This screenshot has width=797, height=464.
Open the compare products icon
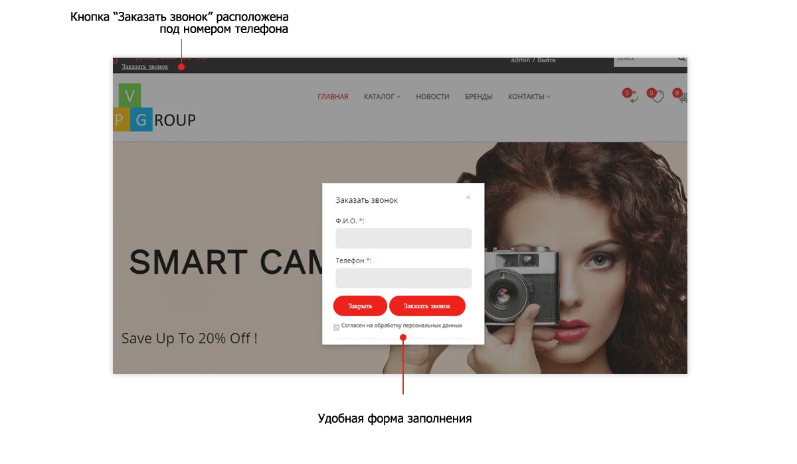tap(633, 97)
